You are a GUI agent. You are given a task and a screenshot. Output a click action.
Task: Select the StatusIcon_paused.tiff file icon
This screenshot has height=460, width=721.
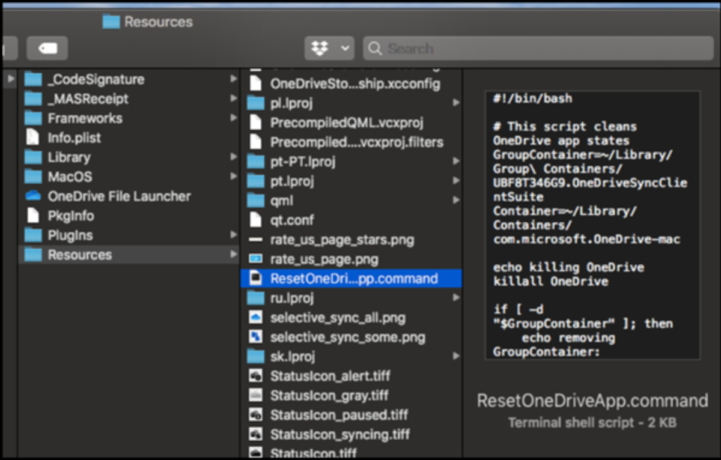click(x=256, y=415)
